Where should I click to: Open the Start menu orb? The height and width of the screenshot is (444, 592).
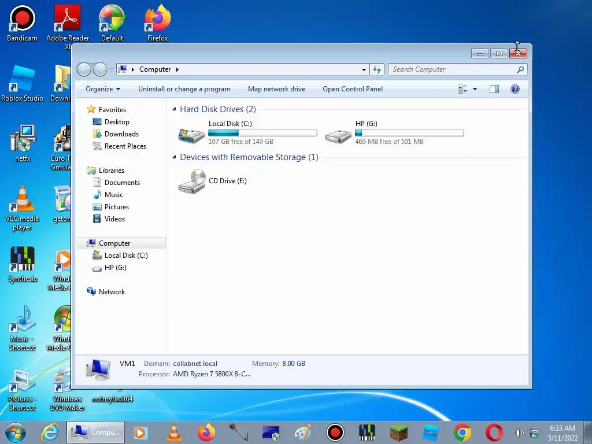[x=16, y=432]
